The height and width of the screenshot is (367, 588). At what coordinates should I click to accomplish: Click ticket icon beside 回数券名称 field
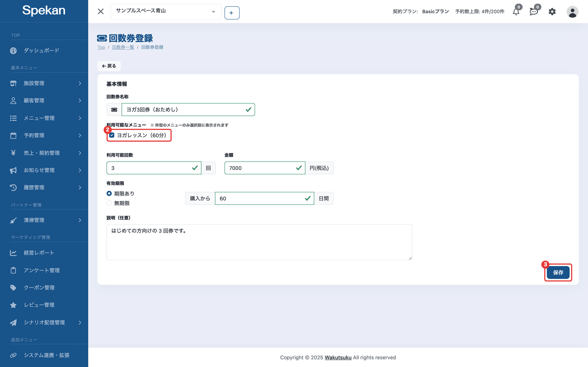tap(114, 109)
